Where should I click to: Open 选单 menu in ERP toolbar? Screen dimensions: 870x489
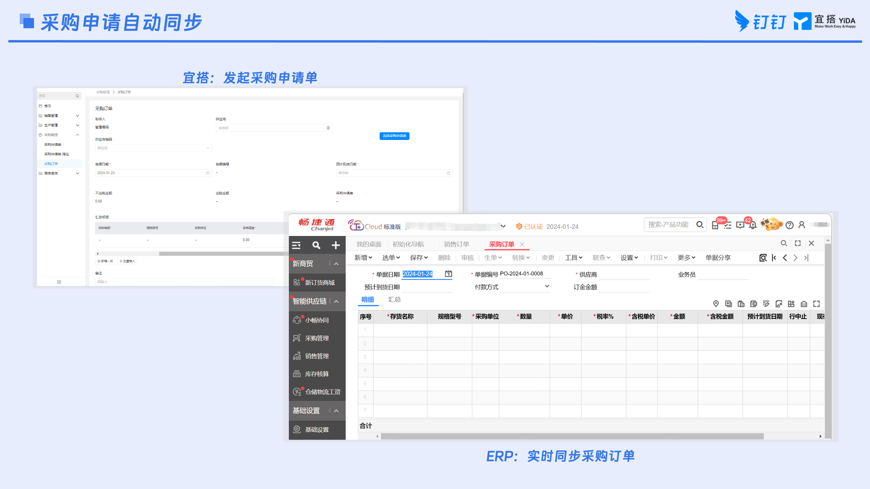(x=391, y=258)
